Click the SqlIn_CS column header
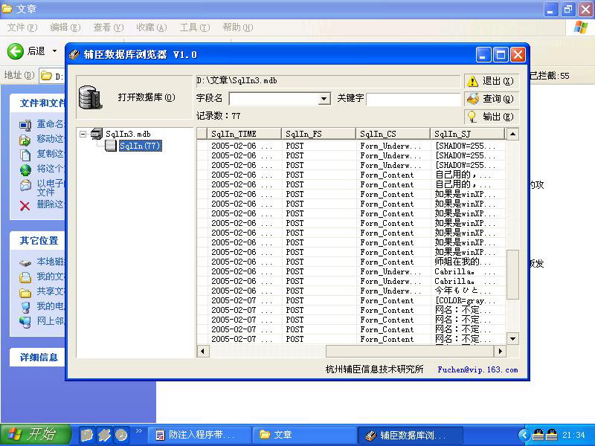The image size is (595, 446). click(393, 134)
